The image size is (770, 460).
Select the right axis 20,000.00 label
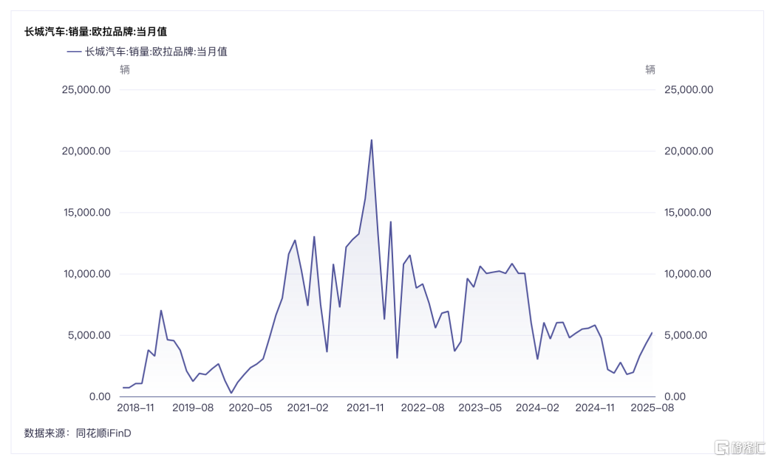pos(689,151)
